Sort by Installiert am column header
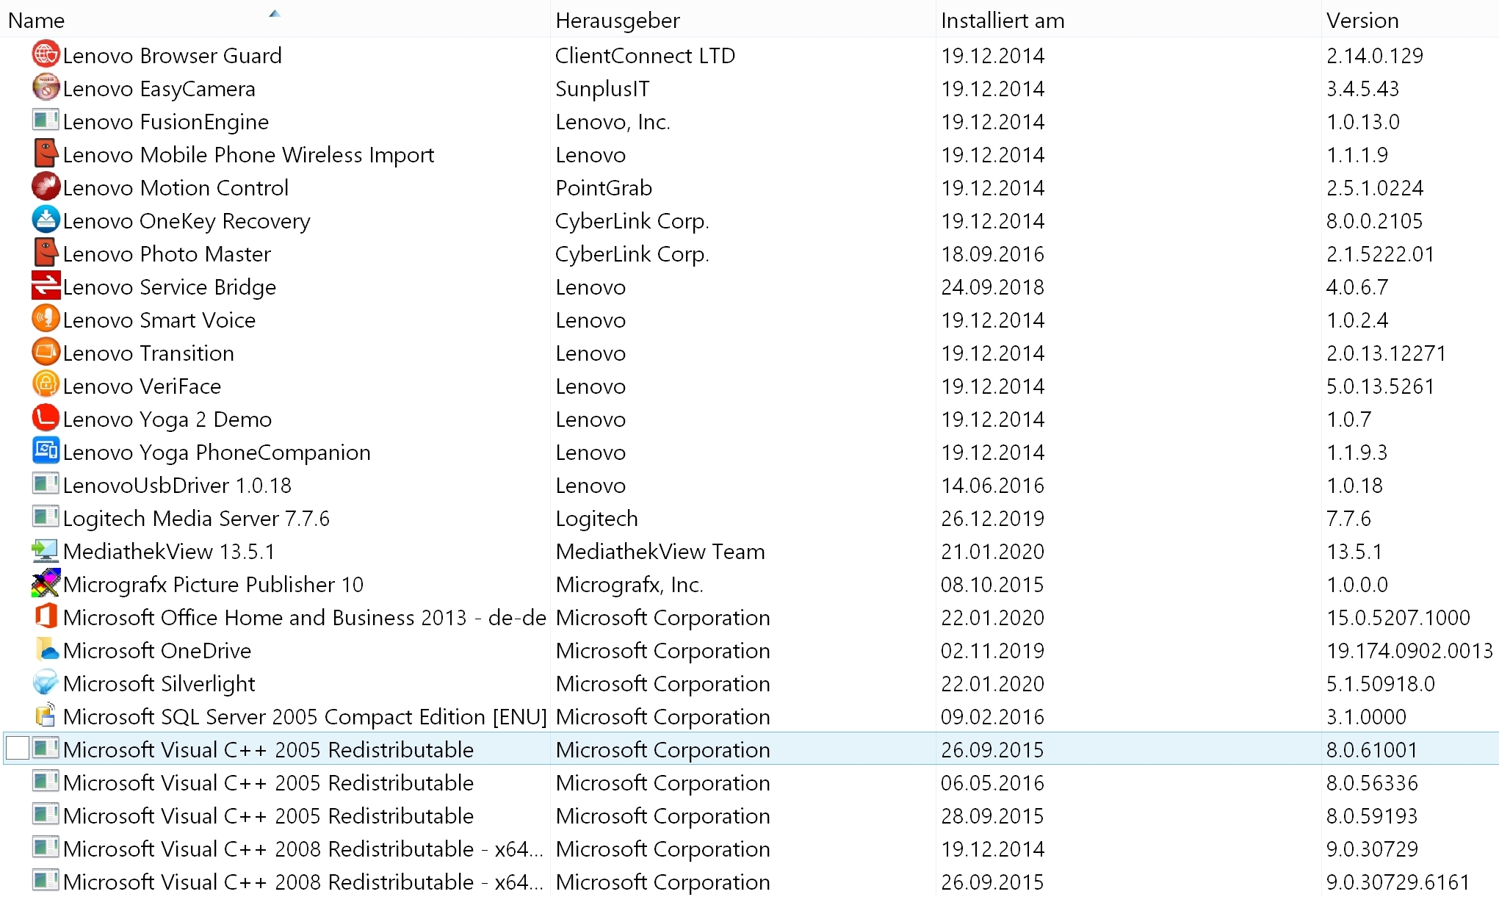Image resolution: width=1499 pixels, height=897 pixels. [x=1003, y=21]
